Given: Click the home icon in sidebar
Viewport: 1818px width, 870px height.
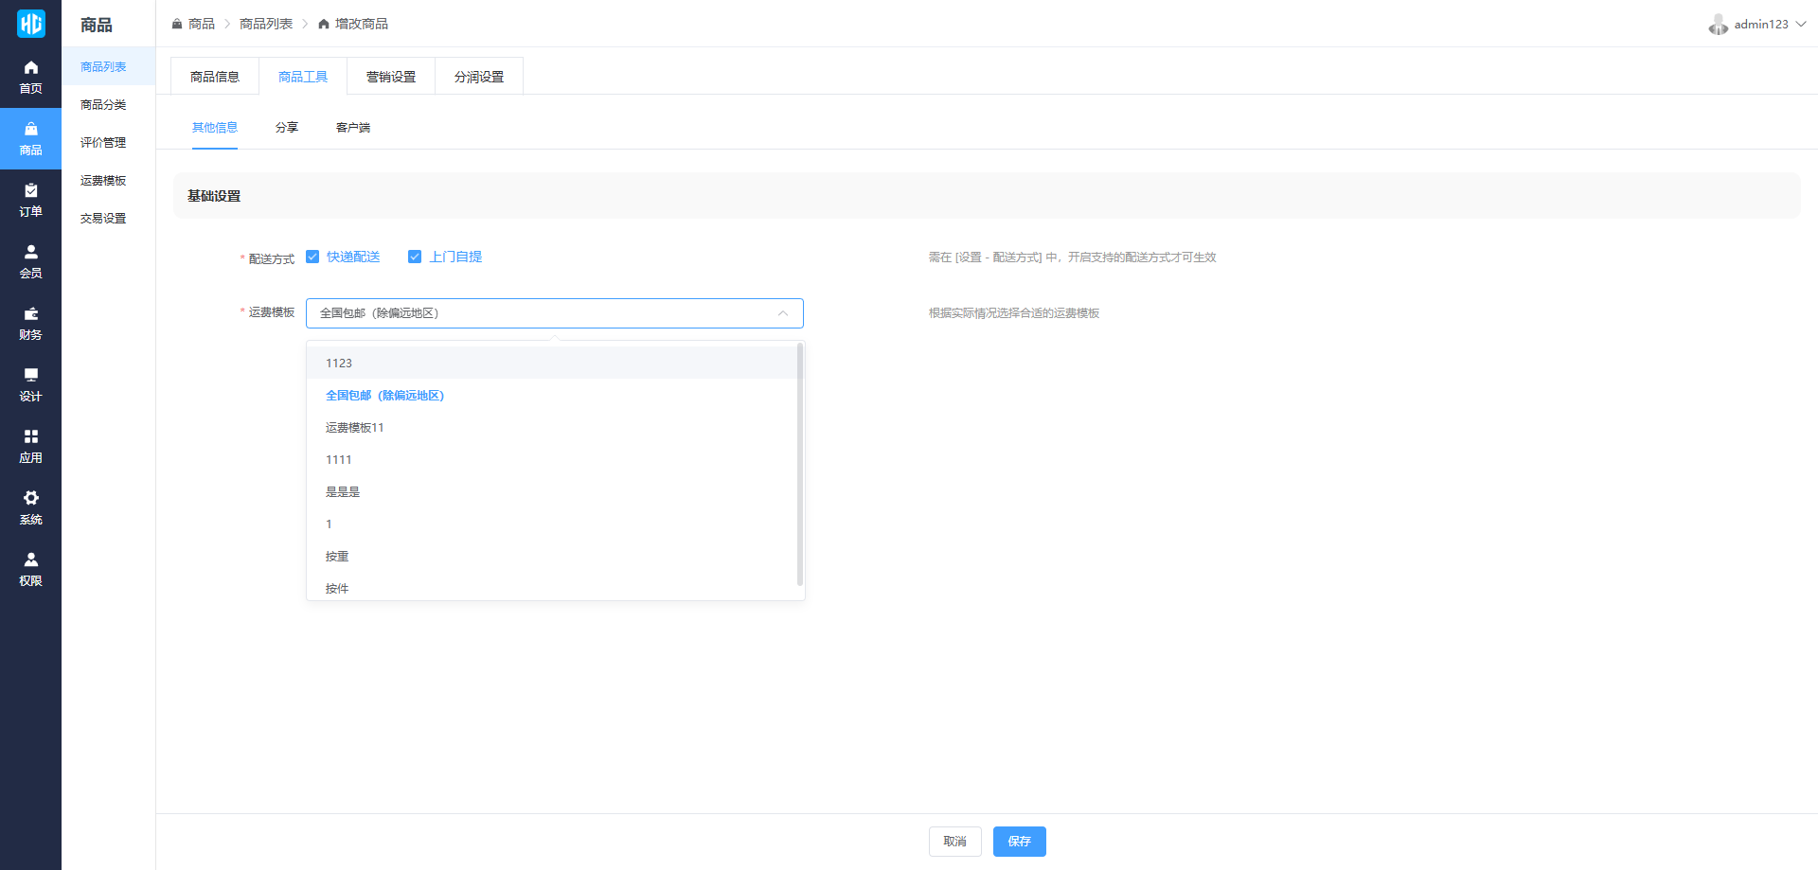Looking at the screenshot, I should click(x=30, y=67).
